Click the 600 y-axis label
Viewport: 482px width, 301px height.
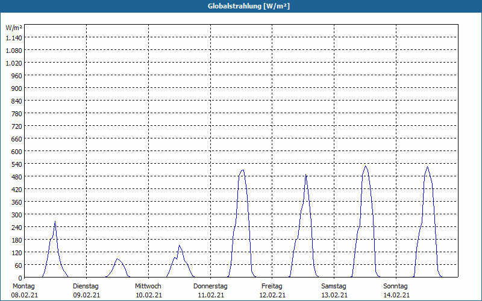coord(17,152)
